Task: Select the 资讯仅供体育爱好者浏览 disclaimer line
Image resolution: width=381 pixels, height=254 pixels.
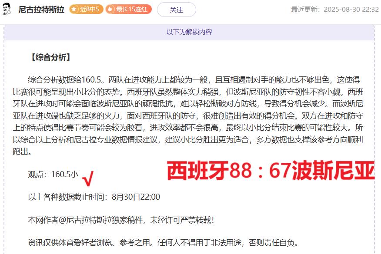Action: [163, 242]
